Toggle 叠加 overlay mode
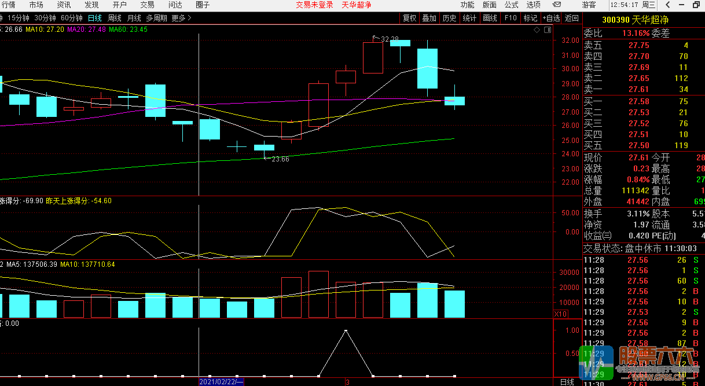Image resolution: width=705 pixels, height=386 pixels. tap(429, 18)
